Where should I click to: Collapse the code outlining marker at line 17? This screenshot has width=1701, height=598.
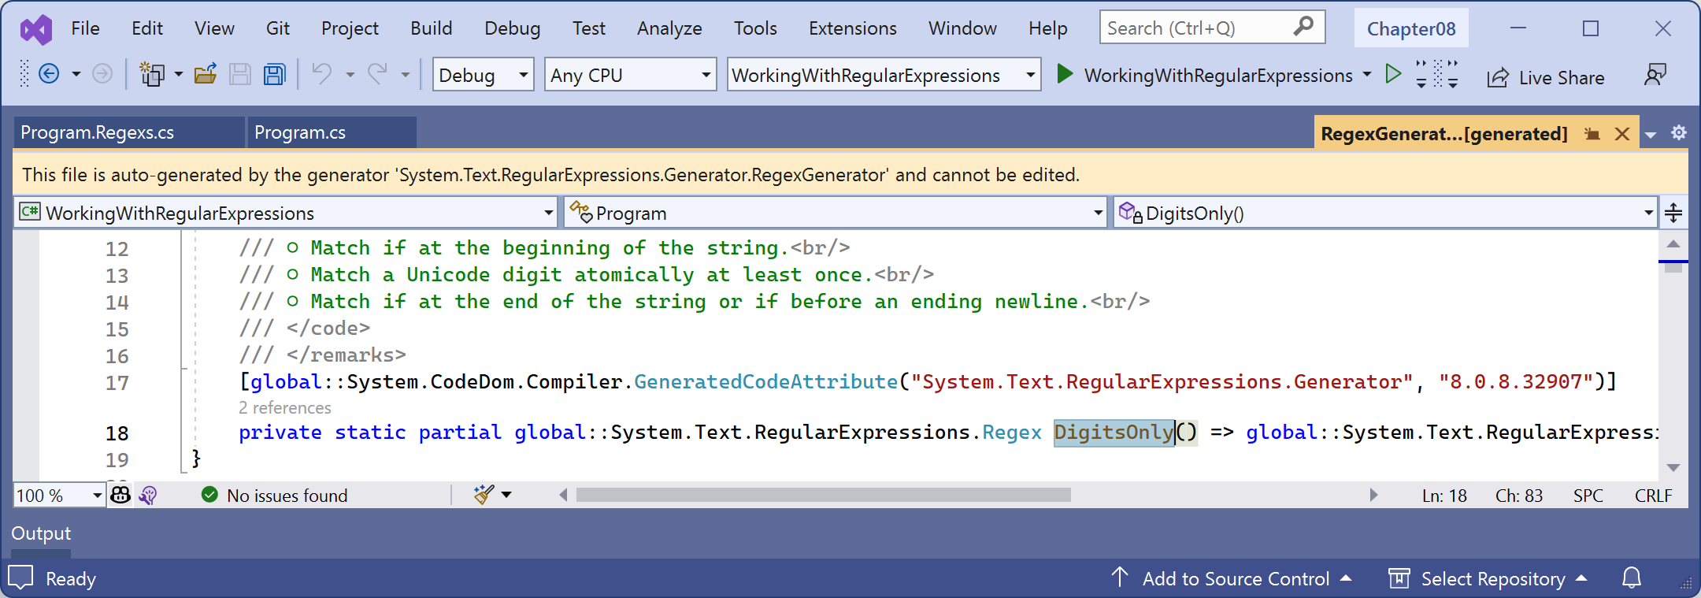[x=183, y=369]
